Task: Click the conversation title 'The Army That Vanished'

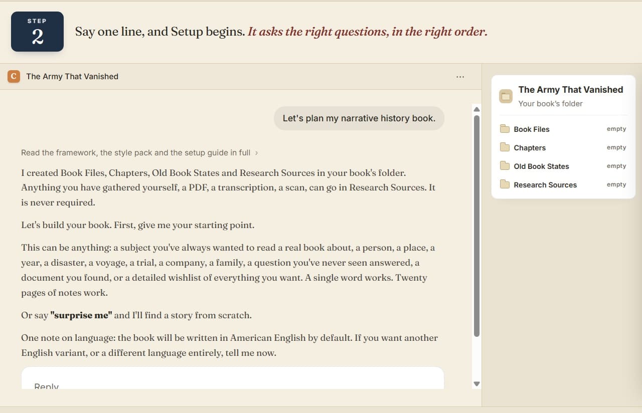Action: tap(72, 77)
